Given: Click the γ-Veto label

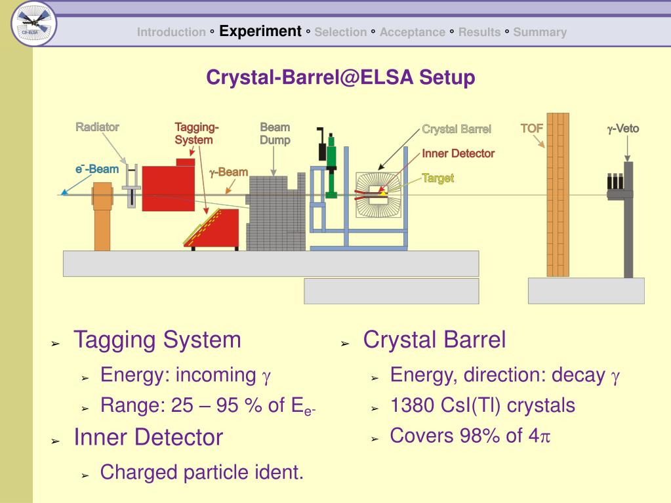Looking at the screenshot, I should click(623, 129).
